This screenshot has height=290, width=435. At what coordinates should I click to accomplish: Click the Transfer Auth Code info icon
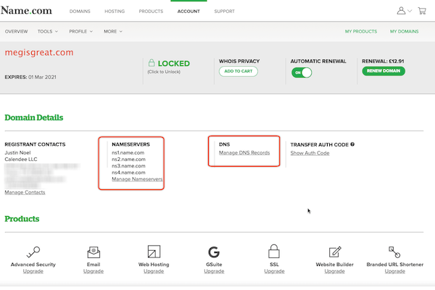pyautogui.click(x=352, y=144)
